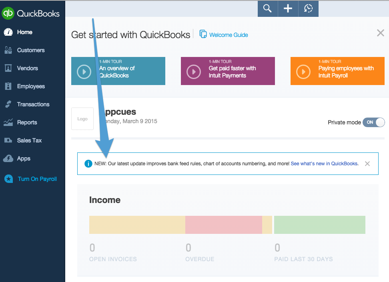
Task: Open Transactions in the sidebar
Action: click(x=33, y=104)
